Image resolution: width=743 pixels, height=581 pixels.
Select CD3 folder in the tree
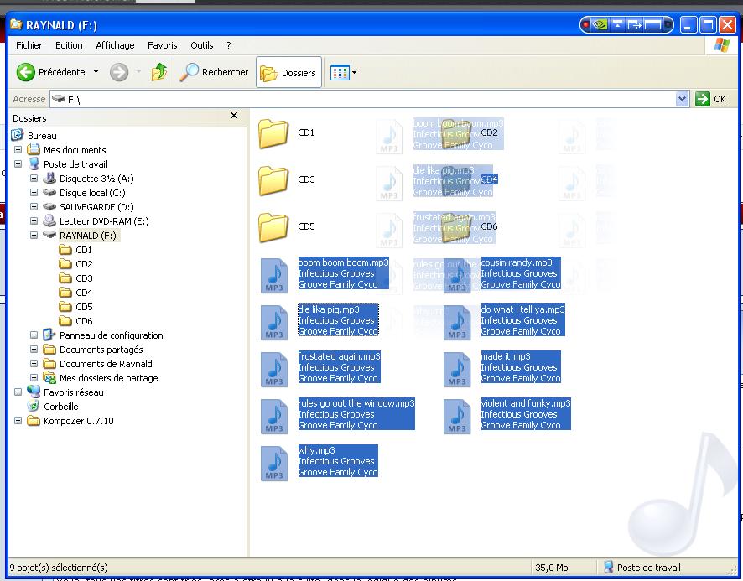84,278
